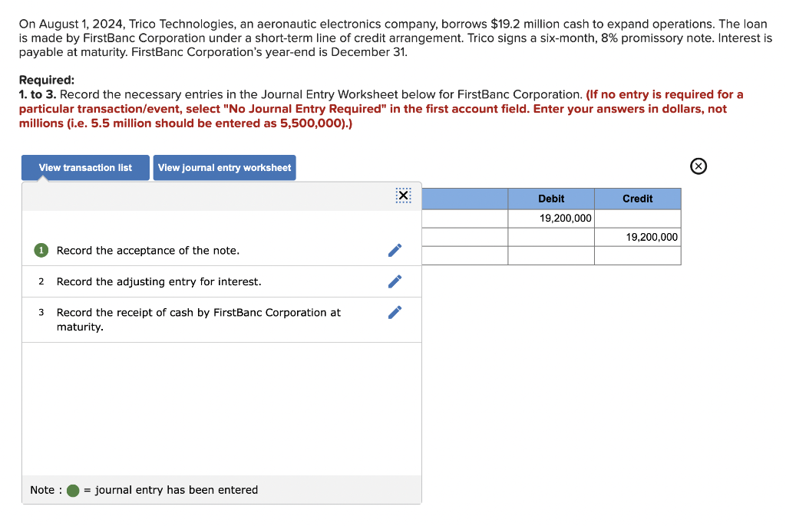
Task: Expand the Debit column header
Action: point(551,199)
